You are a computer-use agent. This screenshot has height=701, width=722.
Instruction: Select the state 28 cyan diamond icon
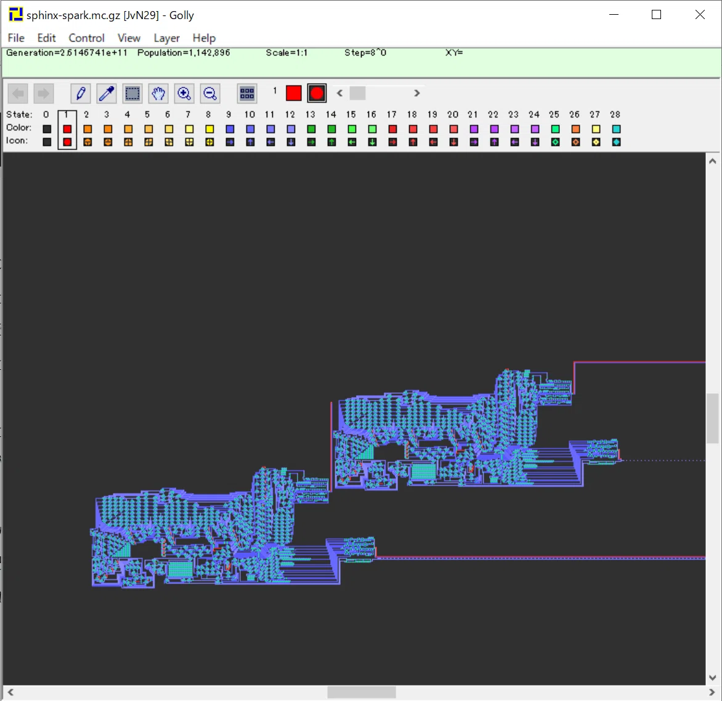[616, 142]
